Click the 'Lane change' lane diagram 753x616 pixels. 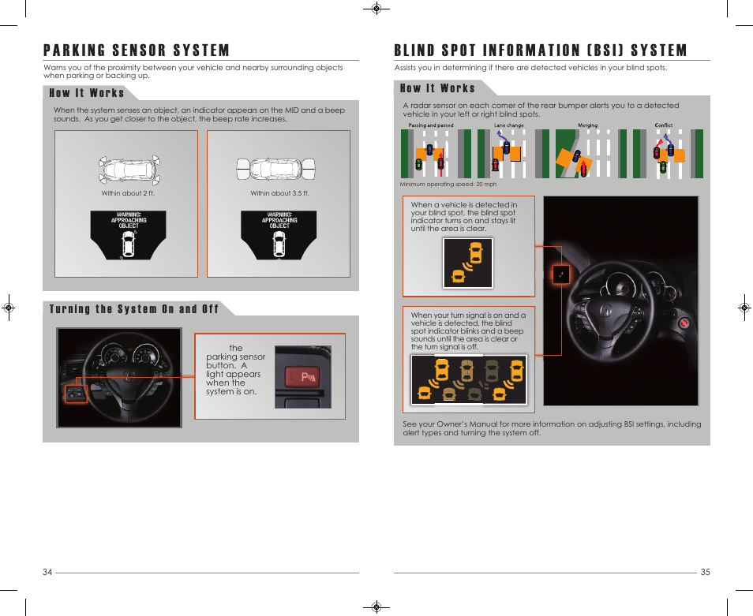click(513, 154)
